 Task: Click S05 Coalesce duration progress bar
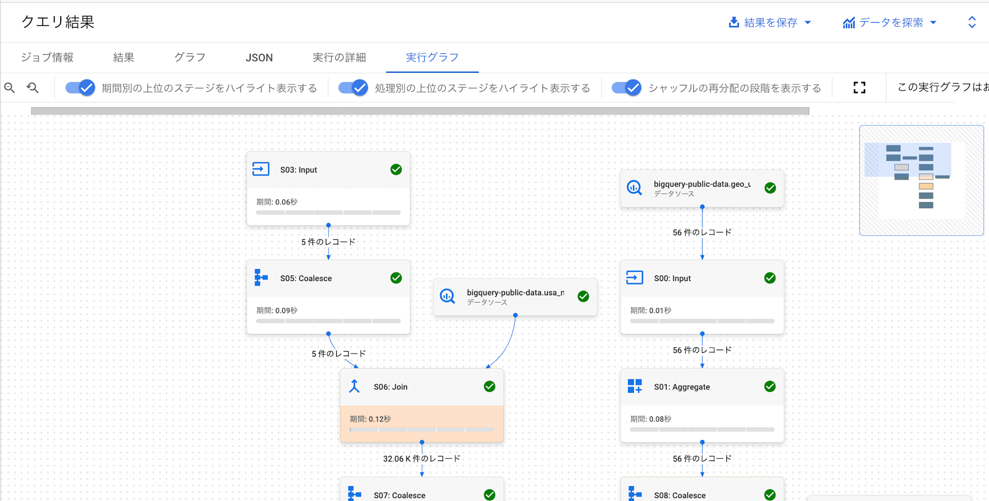pyautogui.click(x=328, y=321)
